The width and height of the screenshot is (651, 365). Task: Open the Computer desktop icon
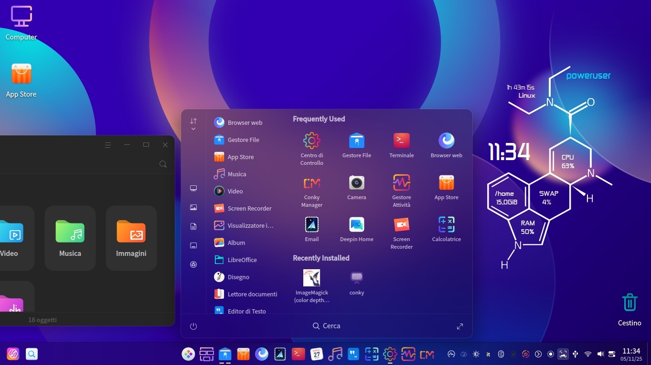click(21, 22)
